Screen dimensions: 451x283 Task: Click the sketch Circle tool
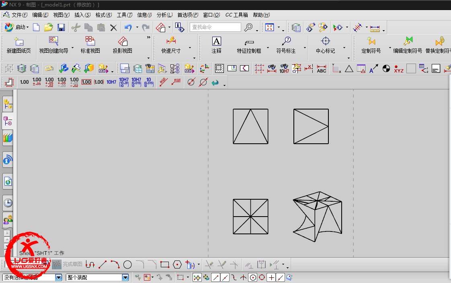pyautogui.click(x=127, y=264)
